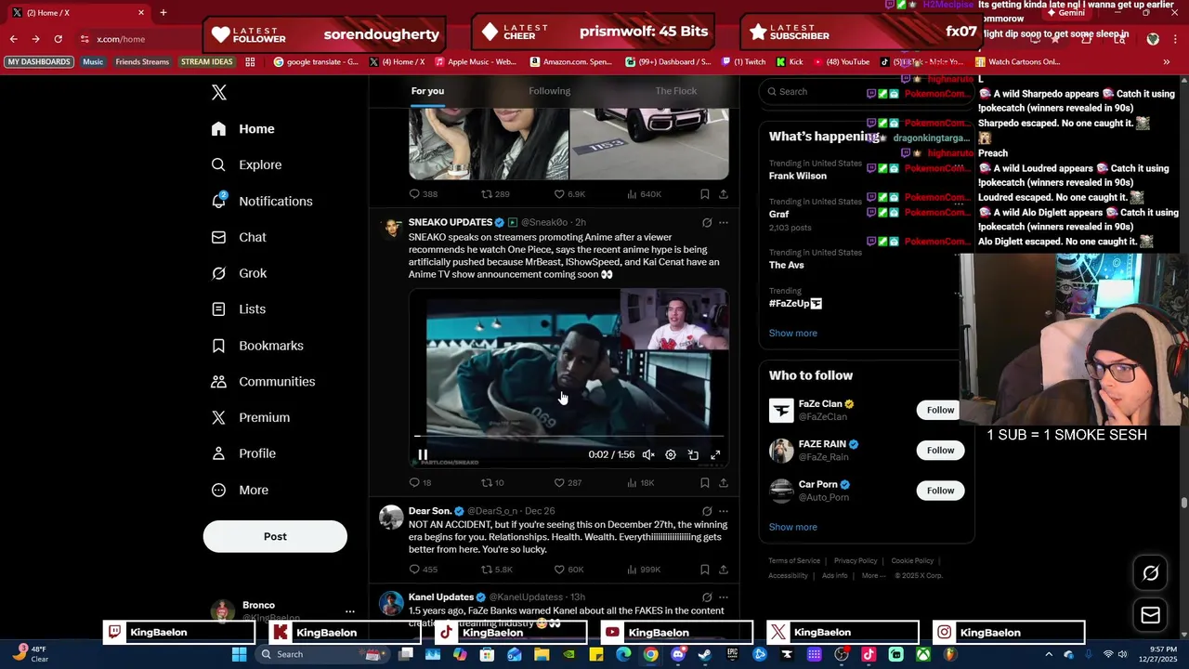The width and height of the screenshot is (1189, 669).
Task: Switch to the For you tab
Action: pos(427,91)
